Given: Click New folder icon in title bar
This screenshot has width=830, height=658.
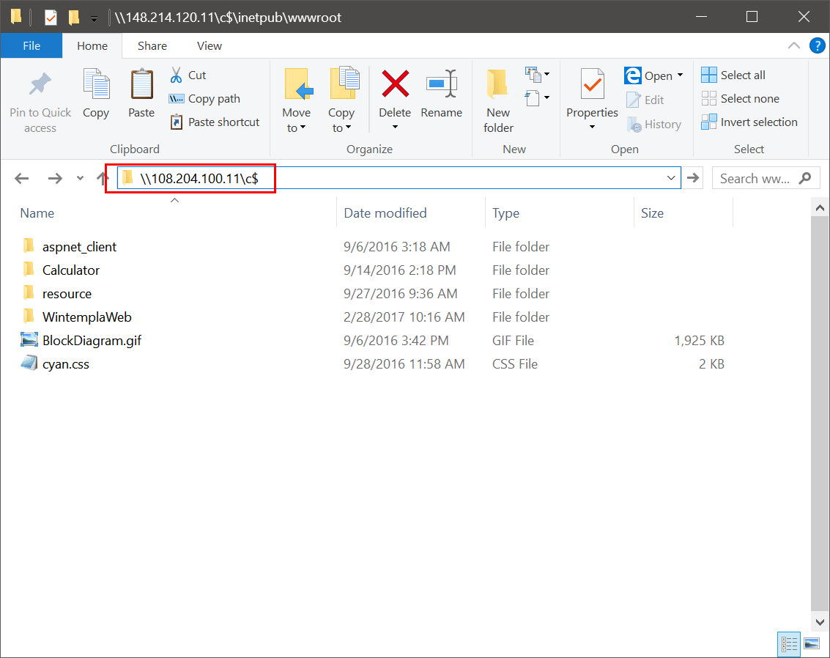Looking at the screenshot, I should tap(73, 18).
